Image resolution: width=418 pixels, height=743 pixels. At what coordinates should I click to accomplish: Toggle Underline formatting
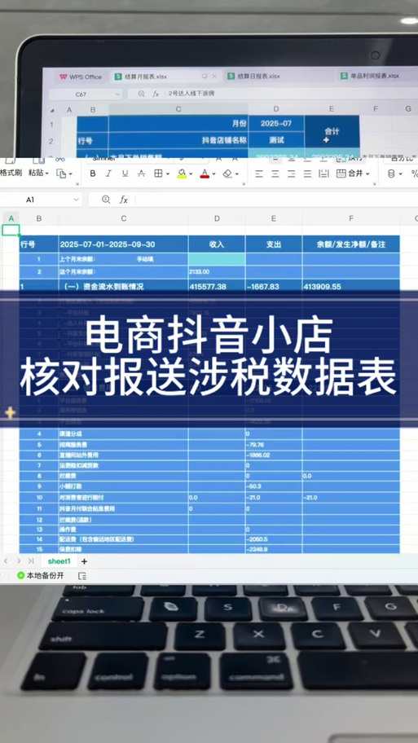pyautogui.click(x=125, y=174)
